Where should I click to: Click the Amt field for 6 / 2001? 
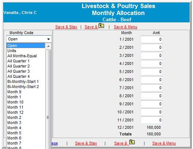pos(152,80)
